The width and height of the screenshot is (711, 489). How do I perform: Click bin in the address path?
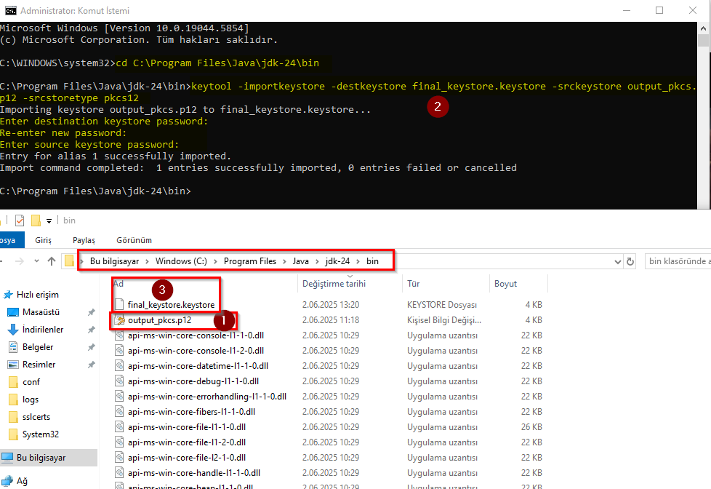(x=372, y=261)
